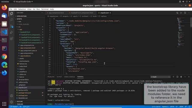
Task: Open index.html in the explorer
Action: pos(23,66)
